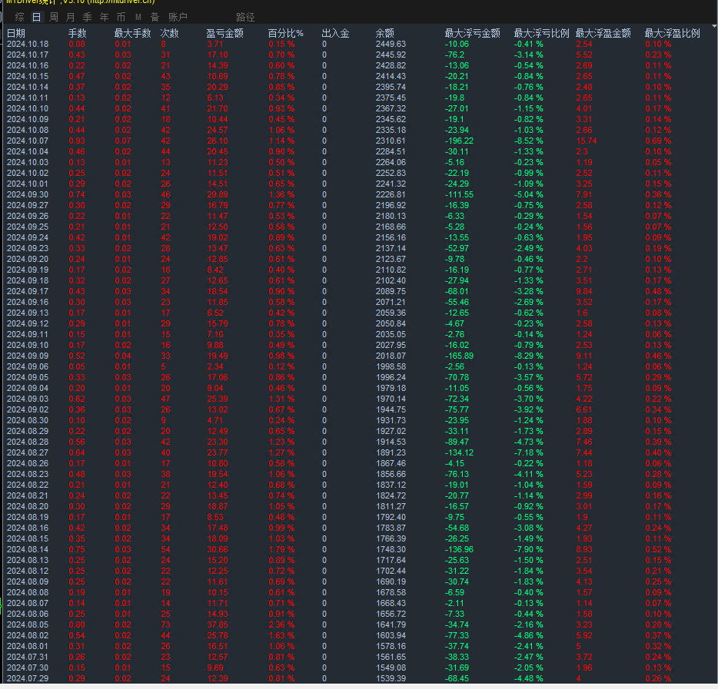The height and width of the screenshot is (689, 718).
Task: Click balance 2241.32
Action: [391, 184]
